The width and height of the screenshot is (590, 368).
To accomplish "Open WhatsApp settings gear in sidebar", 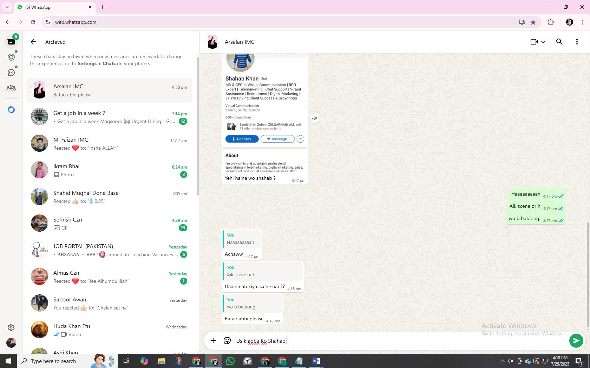I will (x=11, y=327).
